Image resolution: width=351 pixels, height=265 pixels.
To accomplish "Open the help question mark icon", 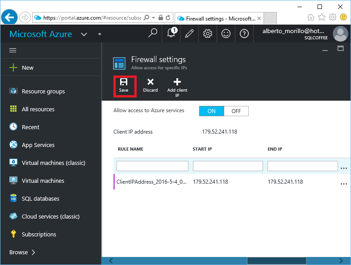I will coord(244,34).
